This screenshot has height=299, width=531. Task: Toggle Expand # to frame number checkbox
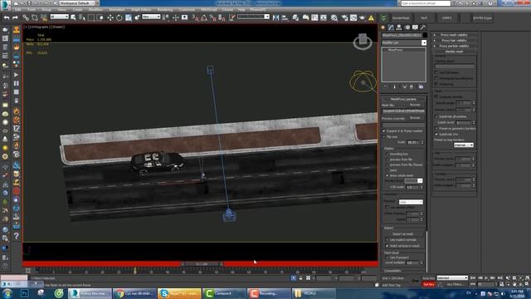tap(384, 131)
